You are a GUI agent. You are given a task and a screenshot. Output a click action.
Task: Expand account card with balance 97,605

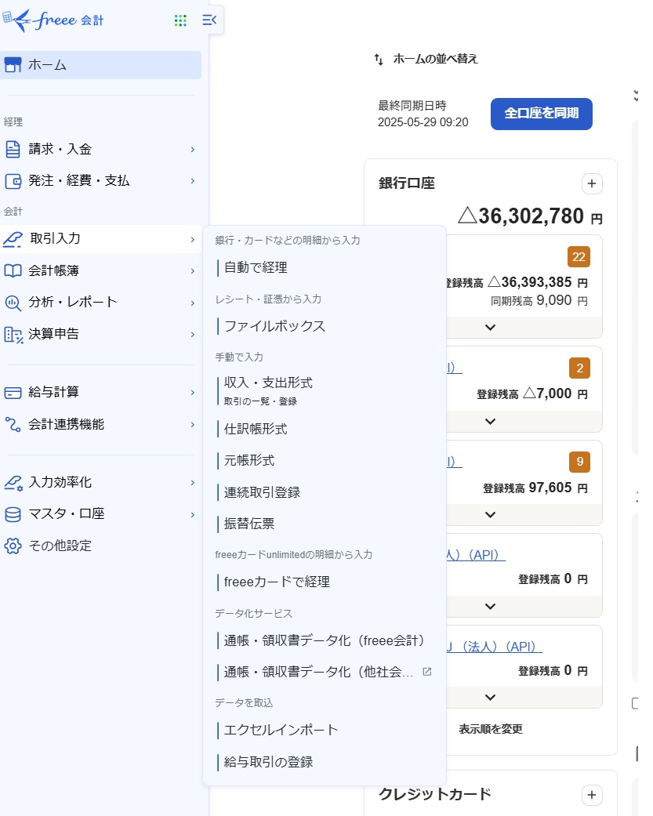point(491,514)
